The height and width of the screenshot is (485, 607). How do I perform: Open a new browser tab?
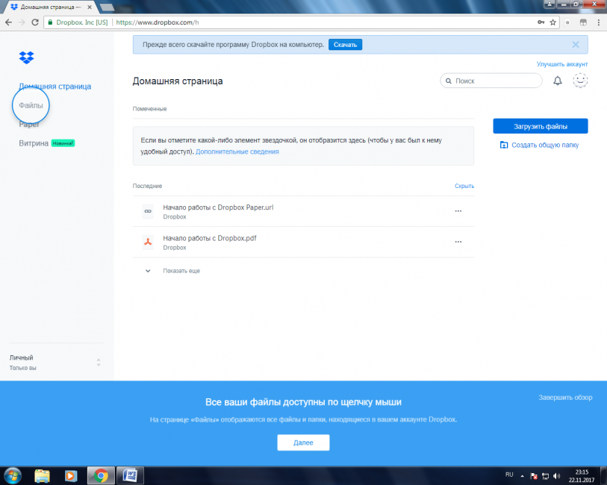(107, 7)
